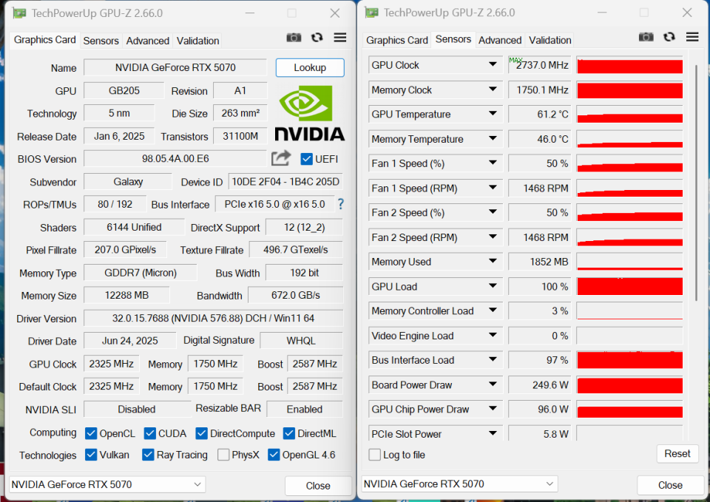The width and height of the screenshot is (710, 502).
Task: Open GPU Clock sensor dropdown
Action: click(493, 65)
